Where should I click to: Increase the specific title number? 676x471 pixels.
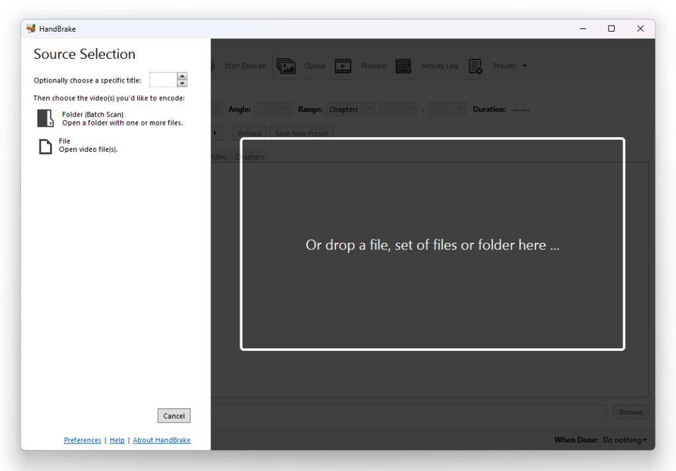tap(182, 76)
